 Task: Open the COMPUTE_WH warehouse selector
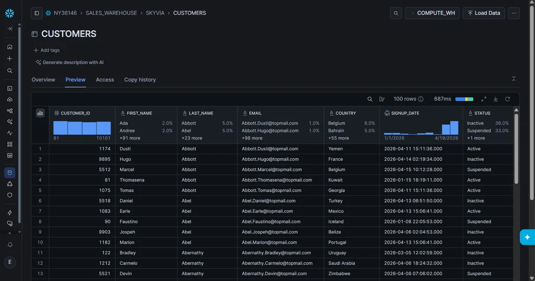point(432,13)
